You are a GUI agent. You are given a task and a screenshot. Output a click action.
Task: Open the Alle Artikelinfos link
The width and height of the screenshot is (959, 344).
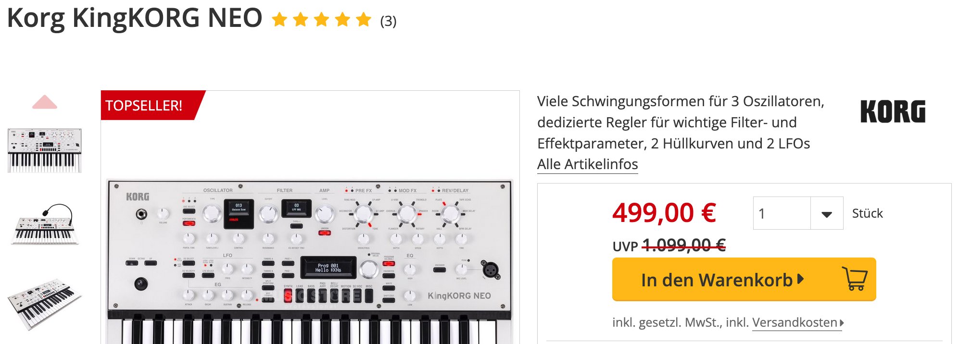point(587,164)
